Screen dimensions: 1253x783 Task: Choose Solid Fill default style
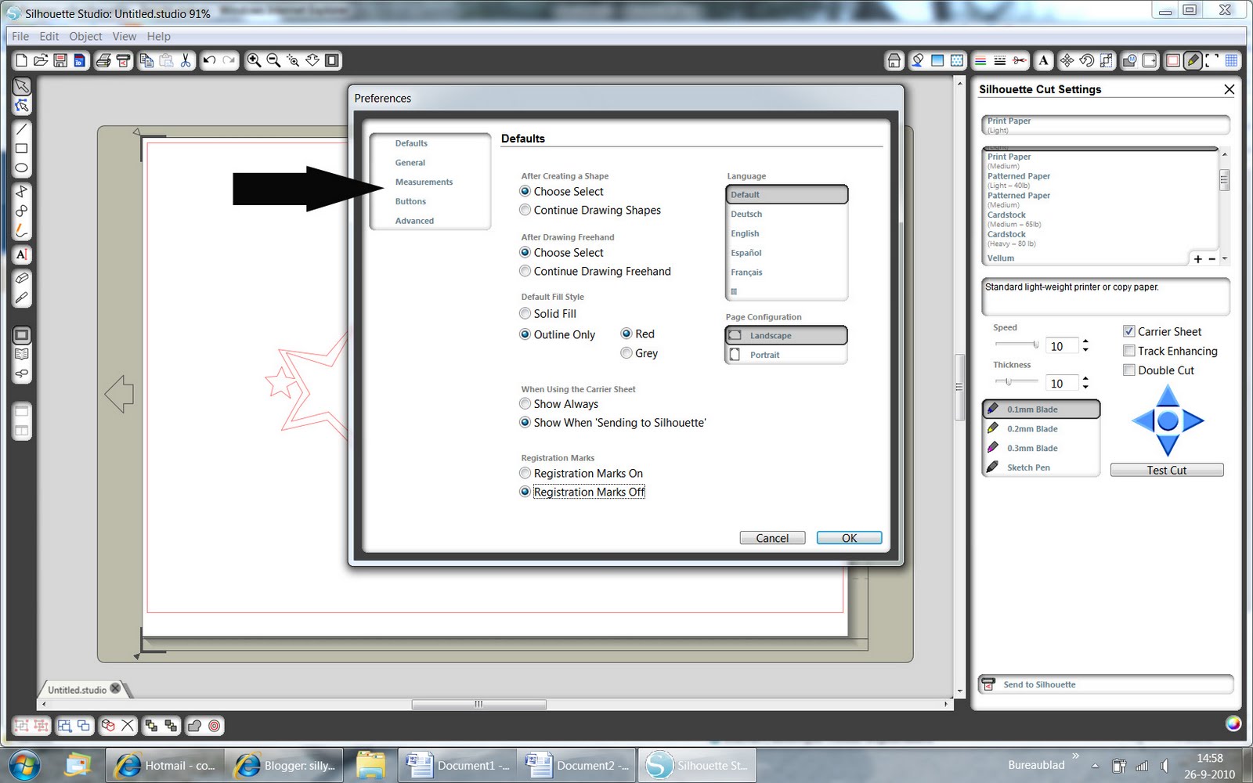[547, 313]
